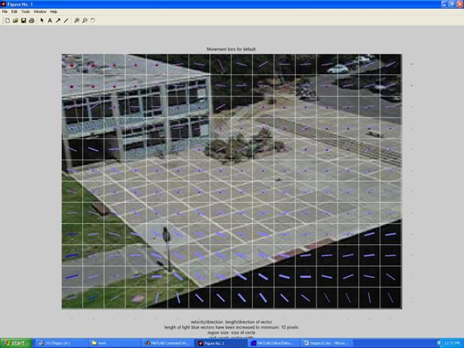The image size is (464, 348).
Task: Create a new figure with toolbar icon
Action: pyautogui.click(x=7, y=20)
